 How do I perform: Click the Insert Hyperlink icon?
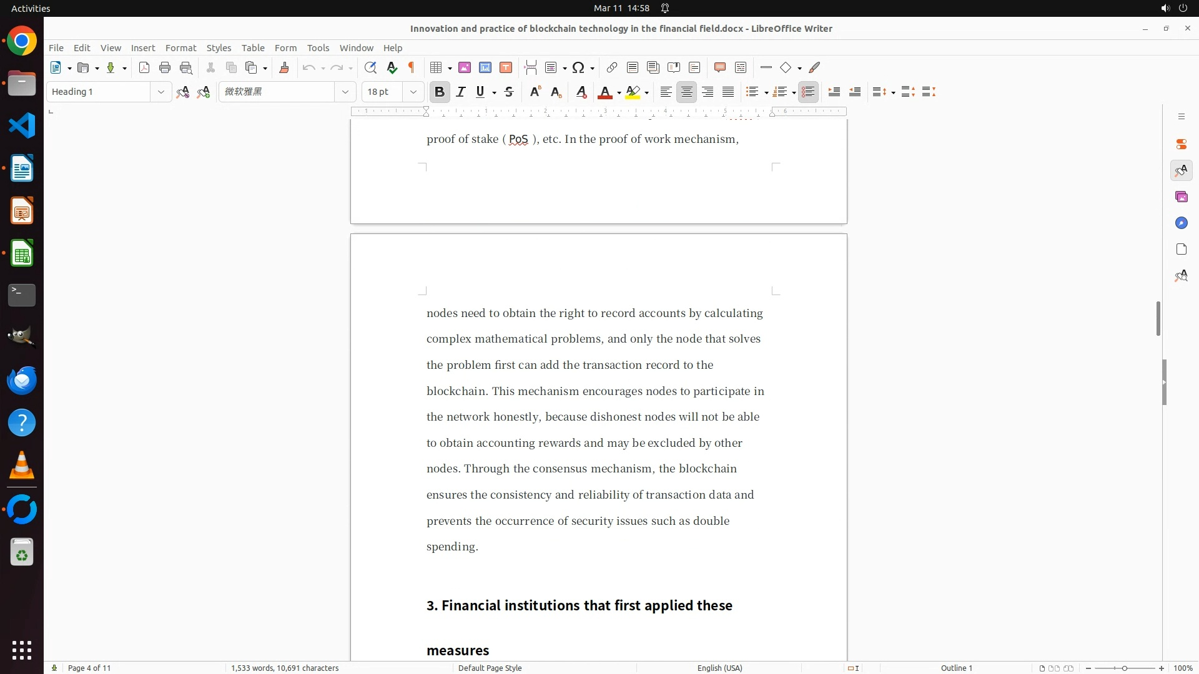(x=612, y=67)
